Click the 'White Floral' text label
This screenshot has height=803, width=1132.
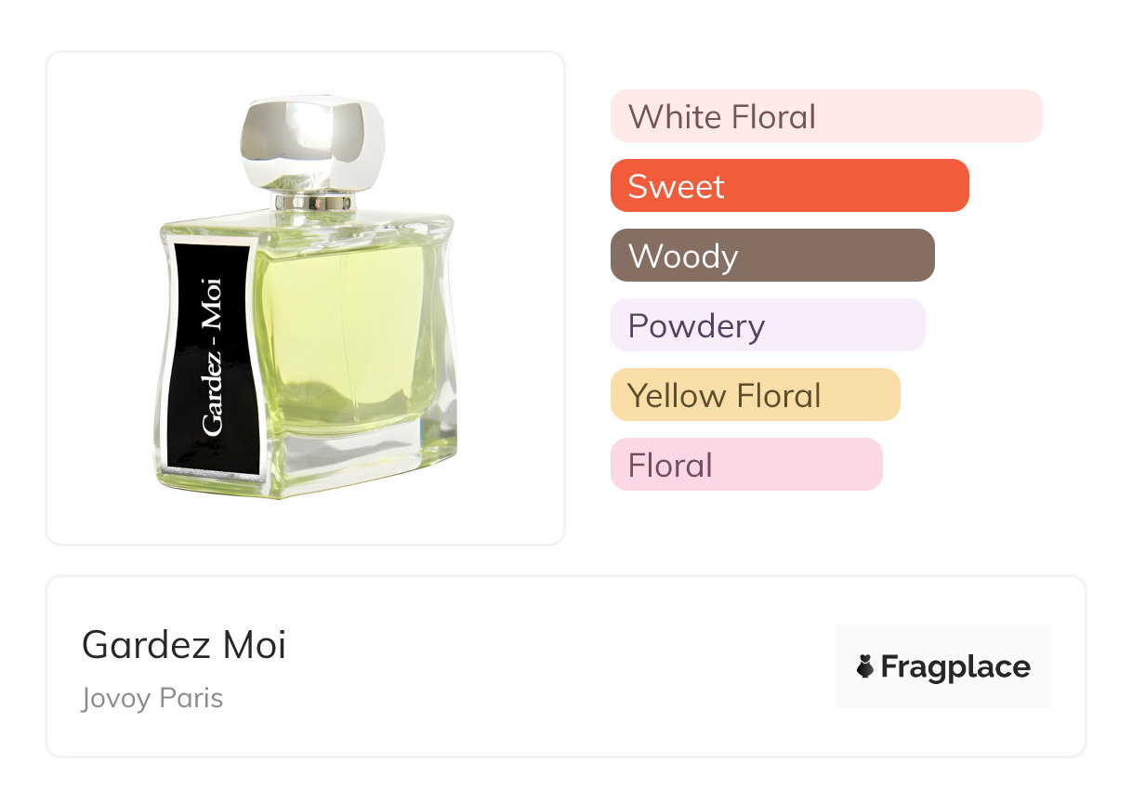721,116
